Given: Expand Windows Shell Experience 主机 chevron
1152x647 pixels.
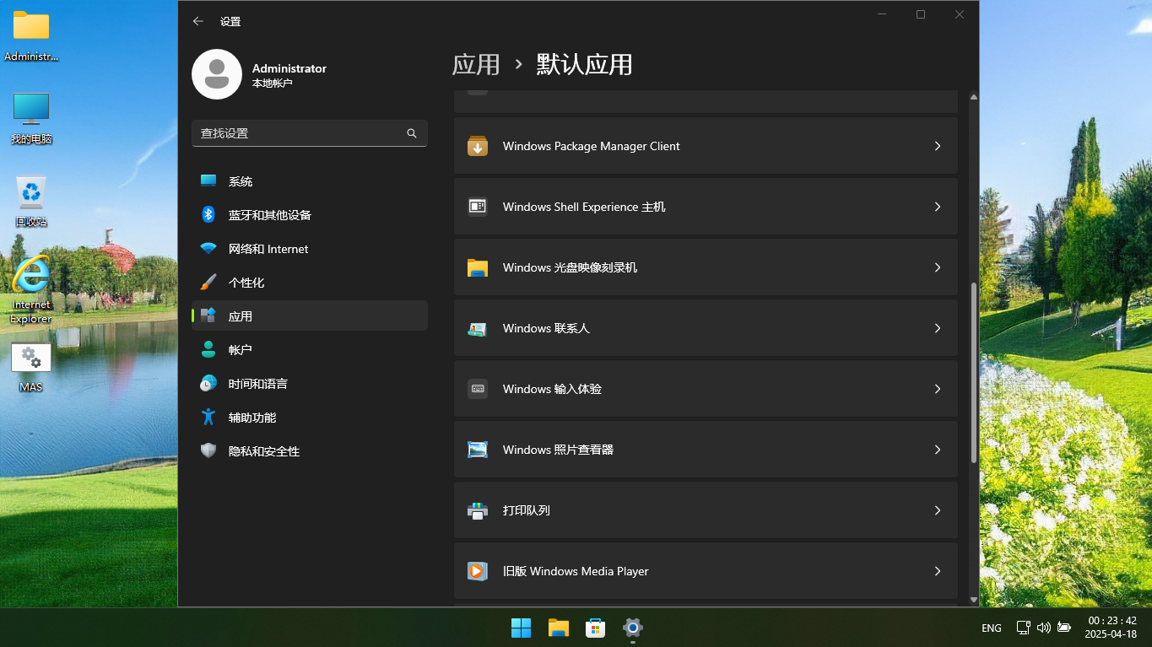Looking at the screenshot, I should pos(938,207).
